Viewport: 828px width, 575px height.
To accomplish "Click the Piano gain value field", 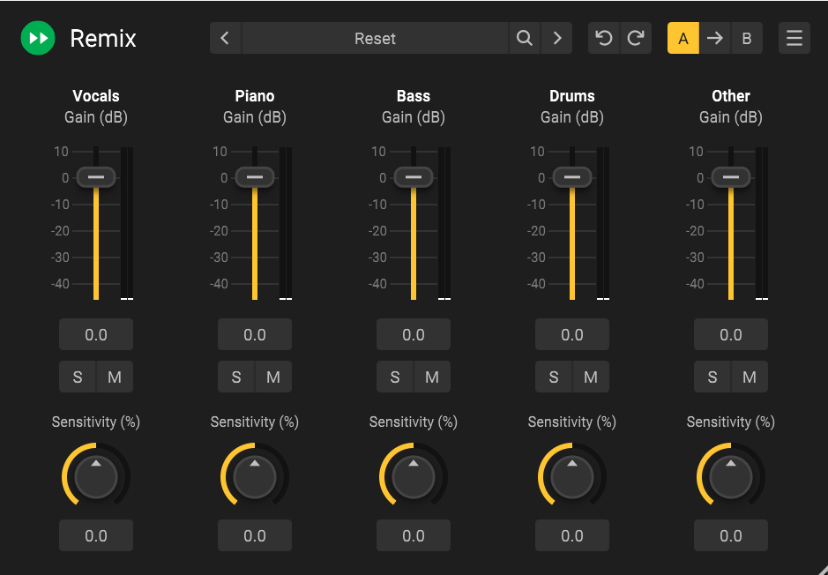I will (x=255, y=335).
